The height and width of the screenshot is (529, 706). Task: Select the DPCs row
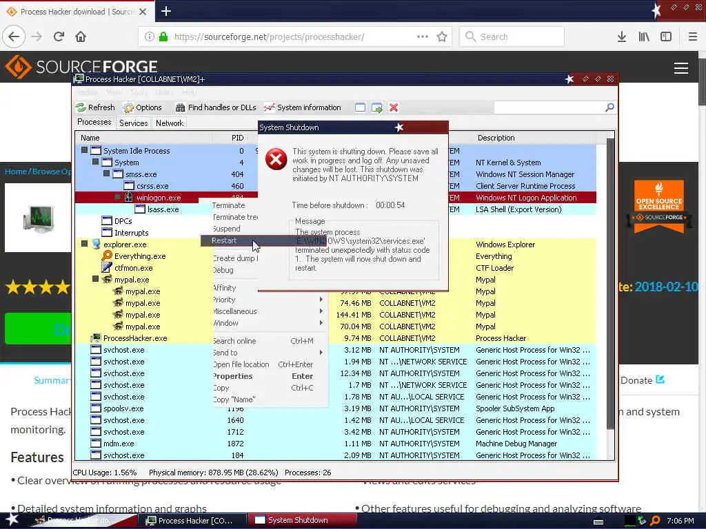click(x=336, y=221)
